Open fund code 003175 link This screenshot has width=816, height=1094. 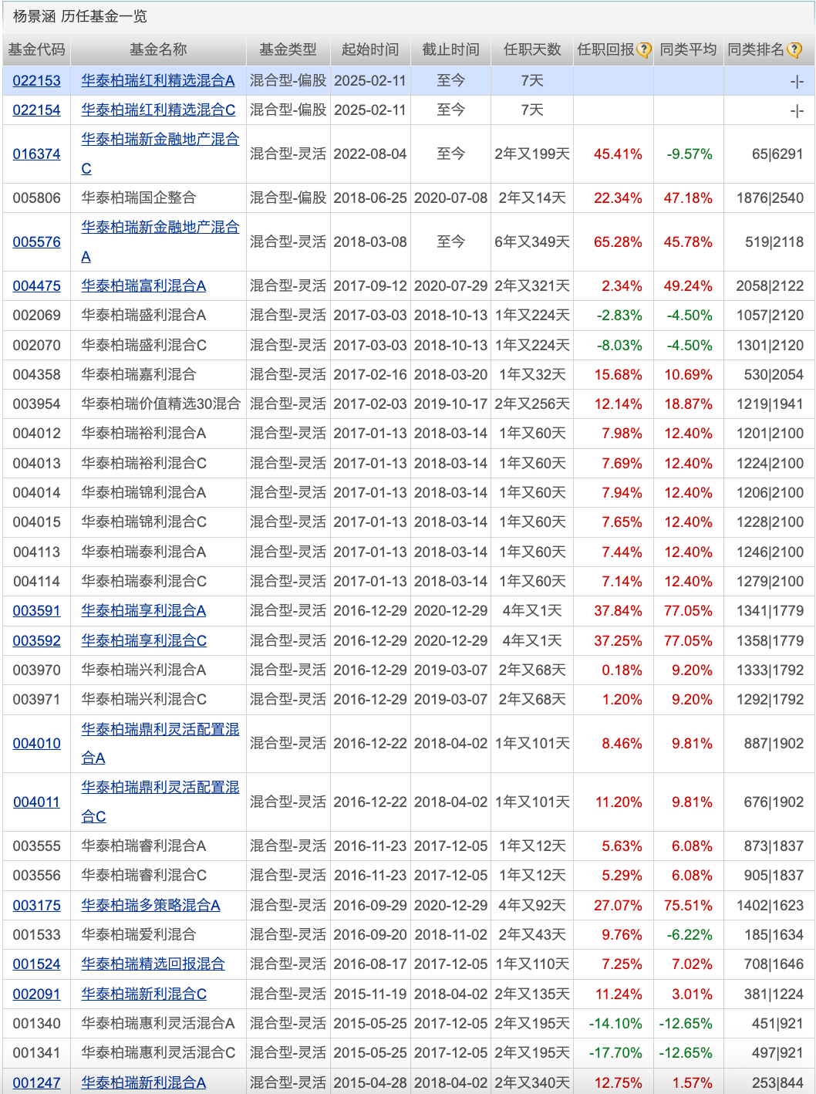coord(36,905)
